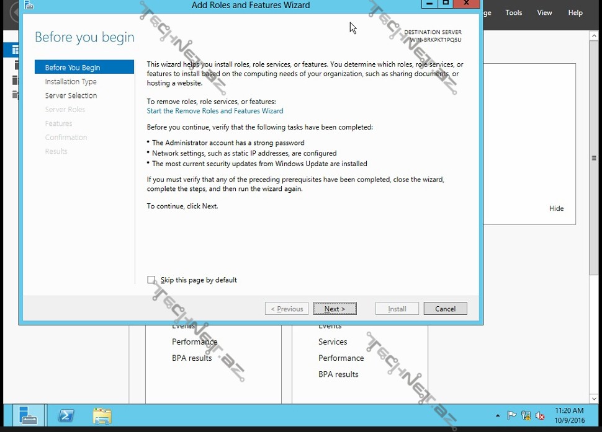The image size is (602, 432).
Task: Enable Skip this page by default
Action: [x=151, y=280]
